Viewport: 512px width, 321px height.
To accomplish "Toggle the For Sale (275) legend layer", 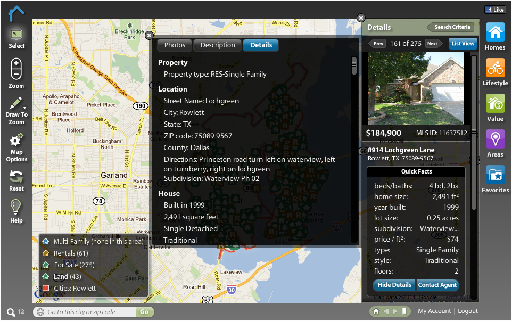I will pyautogui.click(x=73, y=265).
